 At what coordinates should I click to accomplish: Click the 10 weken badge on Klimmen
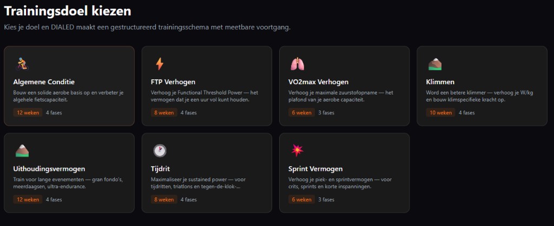click(441, 113)
